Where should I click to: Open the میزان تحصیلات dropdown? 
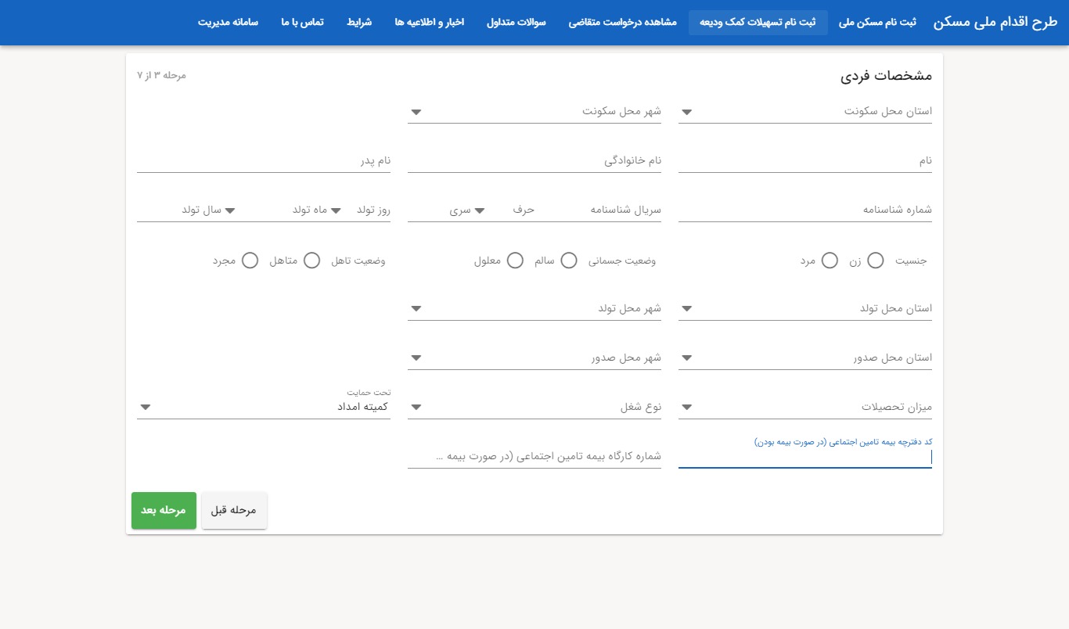coord(804,408)
